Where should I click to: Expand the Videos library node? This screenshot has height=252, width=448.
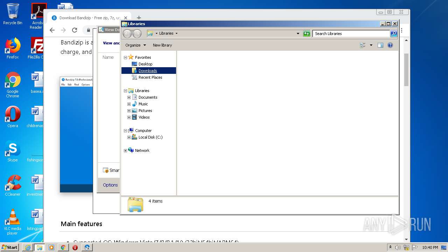click(x=129, y=117)
